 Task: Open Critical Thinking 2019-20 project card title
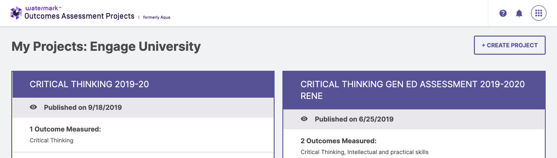89,84
